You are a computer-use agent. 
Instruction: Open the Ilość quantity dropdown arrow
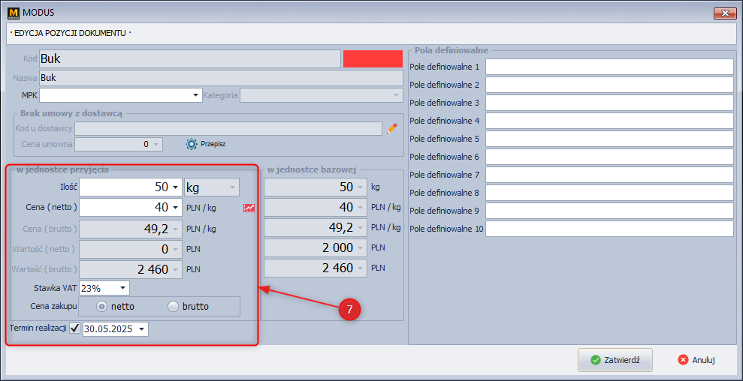pyautogui.click(x=176, y=187)
